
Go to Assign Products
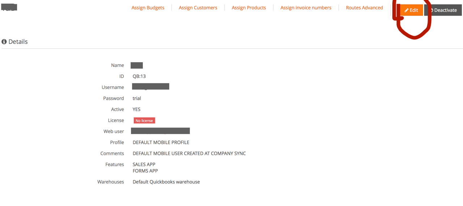pyautogui.click(x=249, y=8)
